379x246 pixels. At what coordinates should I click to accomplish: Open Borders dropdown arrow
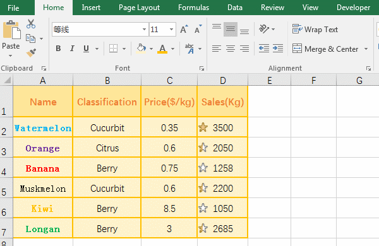pos(124,49)
